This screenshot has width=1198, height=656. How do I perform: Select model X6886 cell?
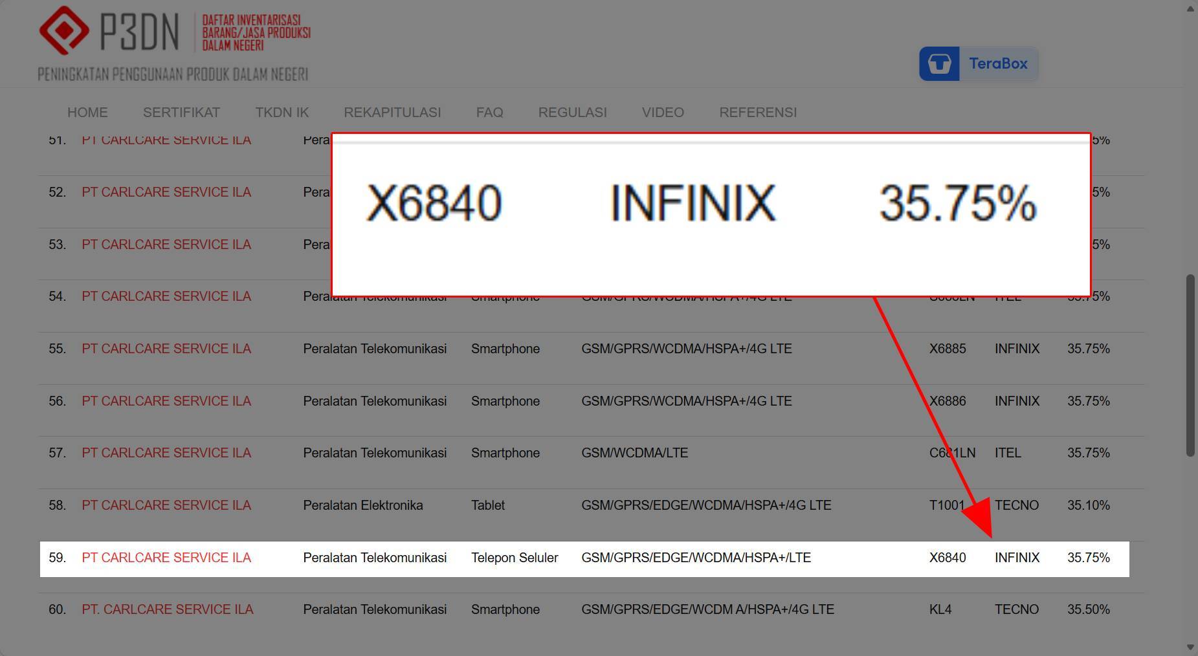[x=948, y=401]
